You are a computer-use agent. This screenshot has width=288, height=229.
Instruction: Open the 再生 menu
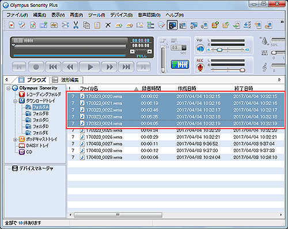pos(76,15)
